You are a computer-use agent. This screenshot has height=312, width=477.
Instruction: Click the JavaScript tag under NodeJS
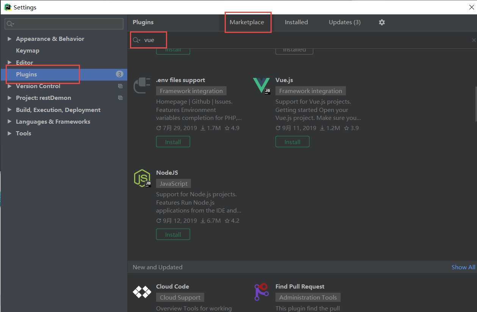pos(174,183)
